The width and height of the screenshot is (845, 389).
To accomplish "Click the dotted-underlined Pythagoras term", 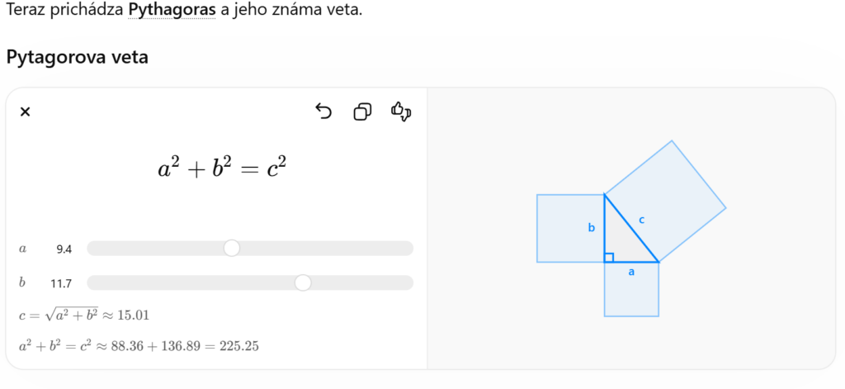I will tap(172, 12).
